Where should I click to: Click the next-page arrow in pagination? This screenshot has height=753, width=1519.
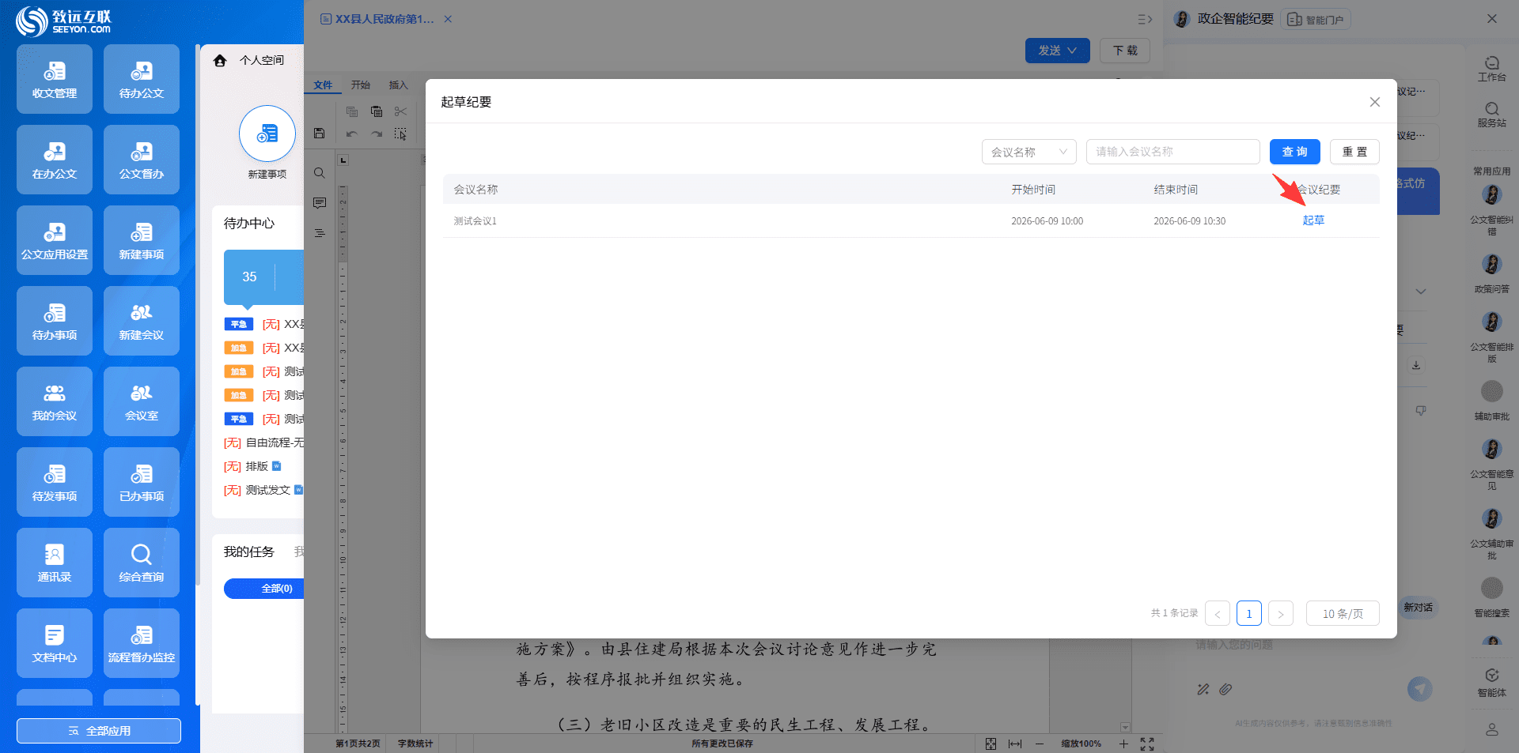[x=1281, y=613]
